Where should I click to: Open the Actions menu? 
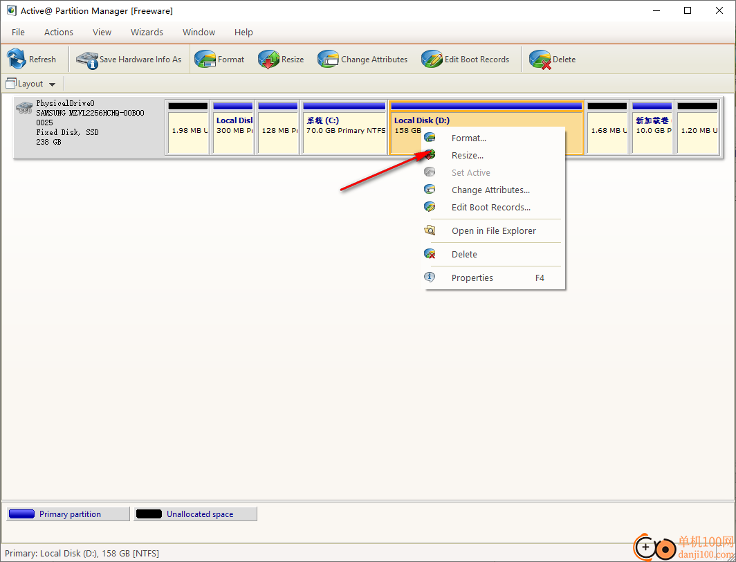[59, 32]
